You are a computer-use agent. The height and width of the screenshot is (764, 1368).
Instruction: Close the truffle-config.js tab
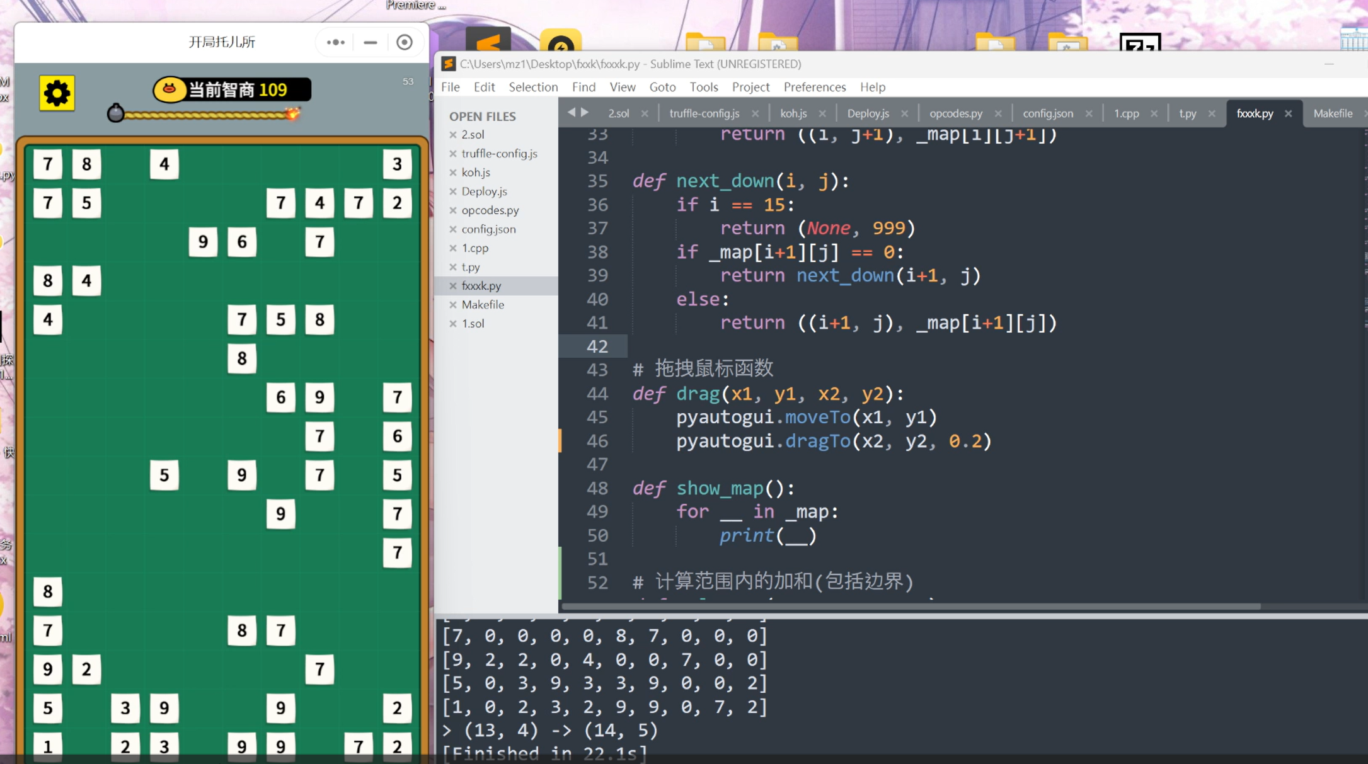[x=755, y=113]
